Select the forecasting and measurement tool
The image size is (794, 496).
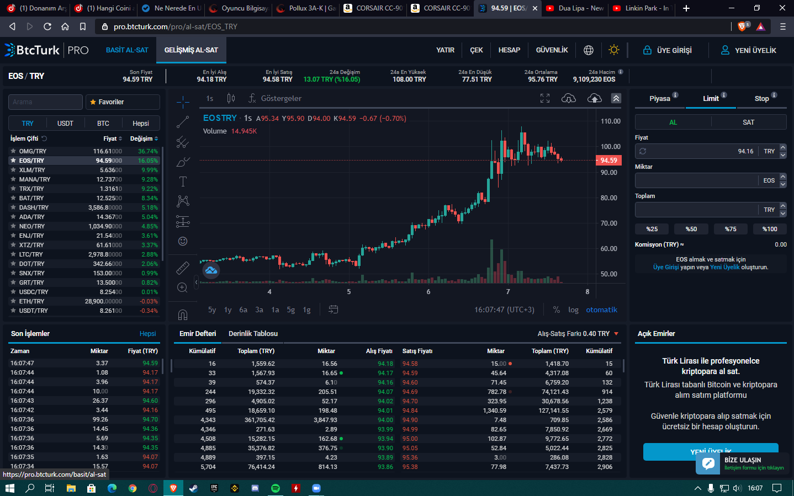coord(183,221)
